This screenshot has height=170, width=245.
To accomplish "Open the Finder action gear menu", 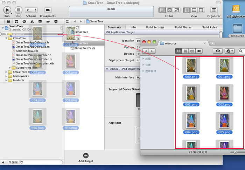I will click(x=230, y=51).
